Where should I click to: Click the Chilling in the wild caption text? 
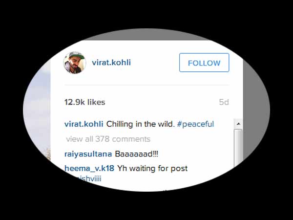coord(141,124)
